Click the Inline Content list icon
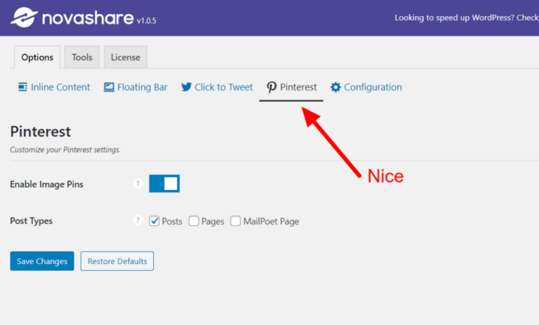The width and height of the screenshot is (539, 325). point(22,87)
